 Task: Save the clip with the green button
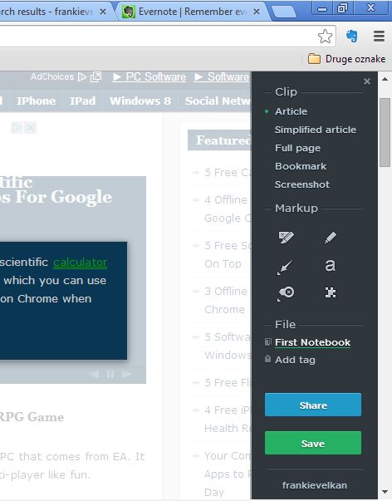(313, 443)
